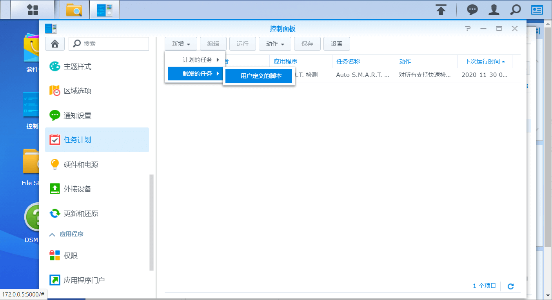Viewport: 552px width, 300px height.
Task: Open the 动作 dropdown in toolbar
Action: pyautogui.click(x=275, y=44)
